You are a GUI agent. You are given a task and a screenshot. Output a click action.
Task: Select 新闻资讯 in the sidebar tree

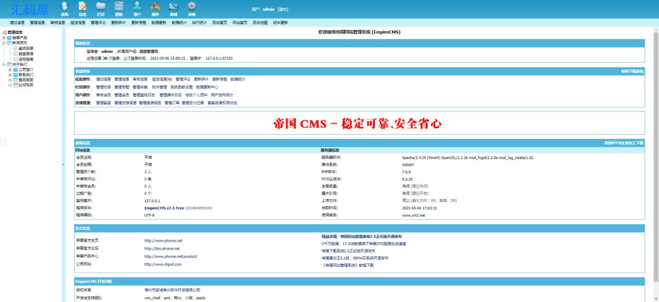click(20, 43)
